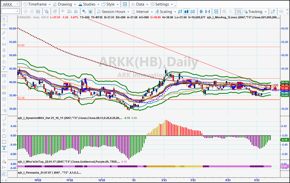Screen dimensions: 290x183
Task: Toggle the data grid table display
Action: click(239, 12)
